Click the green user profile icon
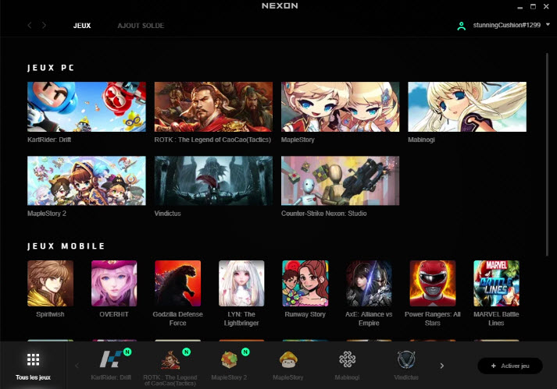This screenshot has height=389, width=557. [462, 26]
